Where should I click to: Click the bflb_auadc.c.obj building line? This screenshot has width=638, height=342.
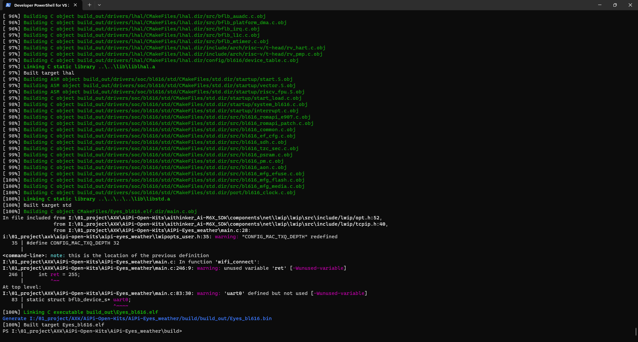(x=134, y=16)
